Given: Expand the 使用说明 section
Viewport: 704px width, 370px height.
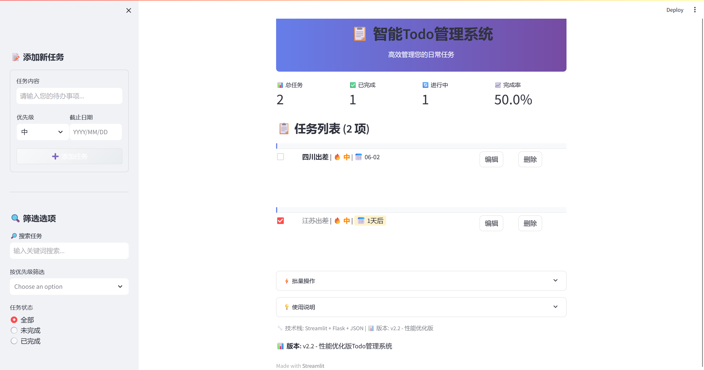Looking at the screenshot, I should pyautogui.click(x=421, y=307).
